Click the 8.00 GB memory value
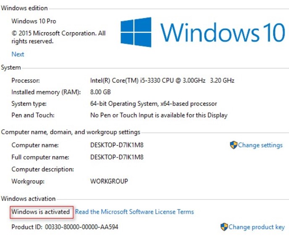 [x=100, y=92]
